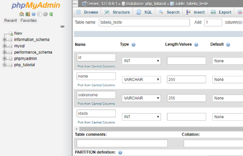Click the Length/Values field for nome
Screen dimensions: 243x156
click(x=186, y=80)
